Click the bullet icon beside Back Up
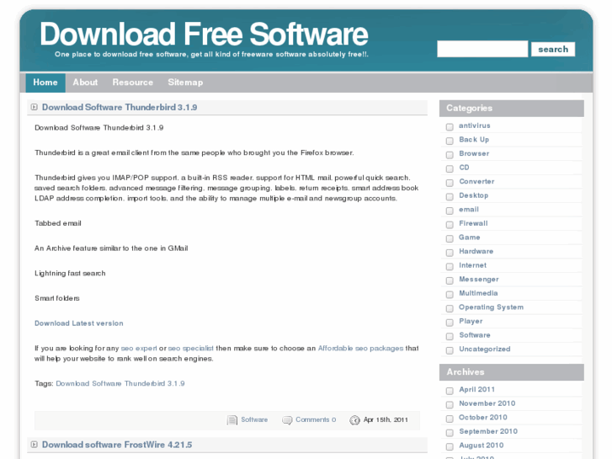The height and width of the screenshot is (459, 612). 450,141
